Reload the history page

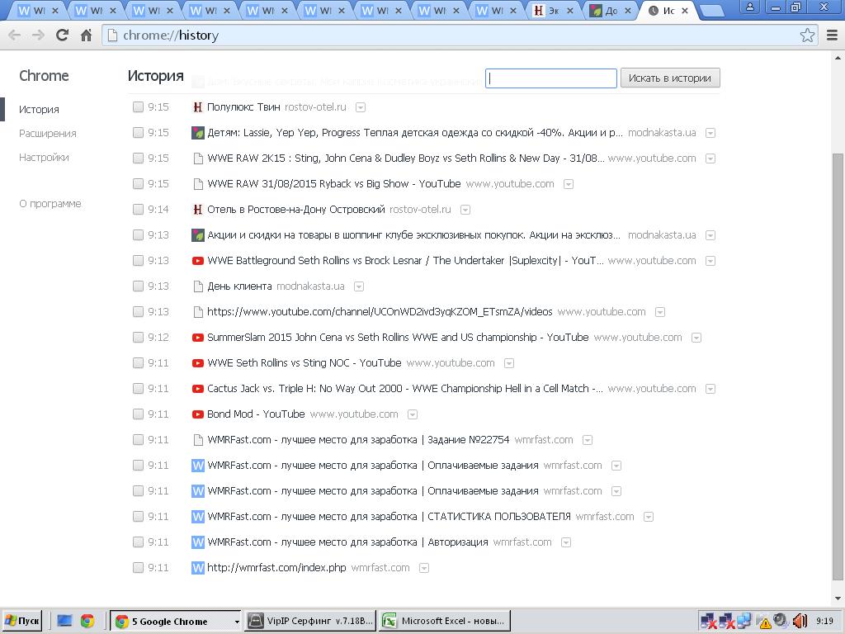62,35
